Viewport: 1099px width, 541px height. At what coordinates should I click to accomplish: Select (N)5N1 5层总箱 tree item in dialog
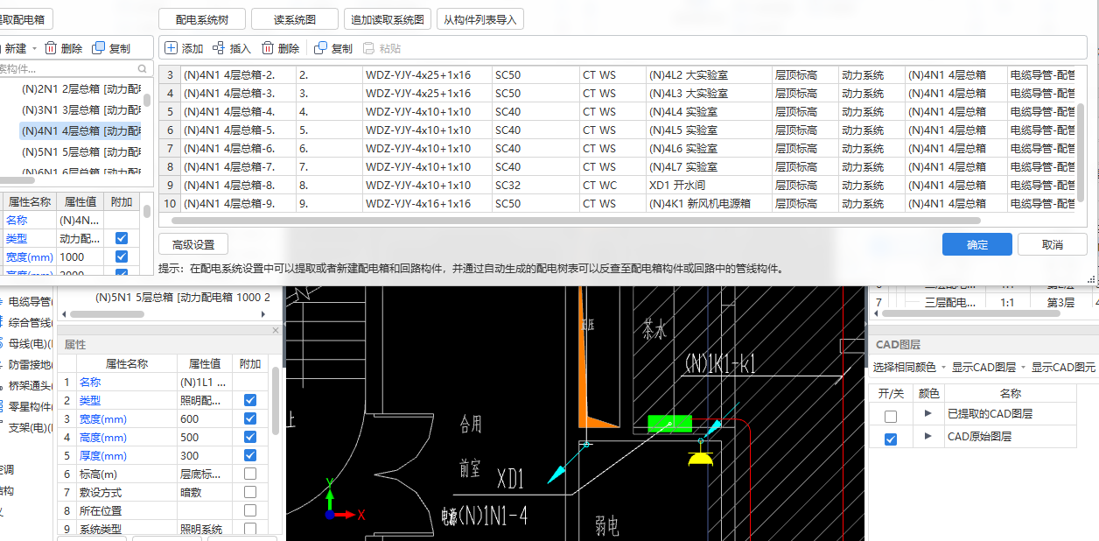80,151
